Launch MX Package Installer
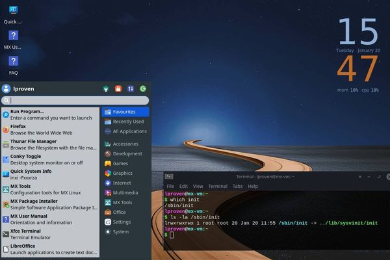 click(x=50, y=204)
